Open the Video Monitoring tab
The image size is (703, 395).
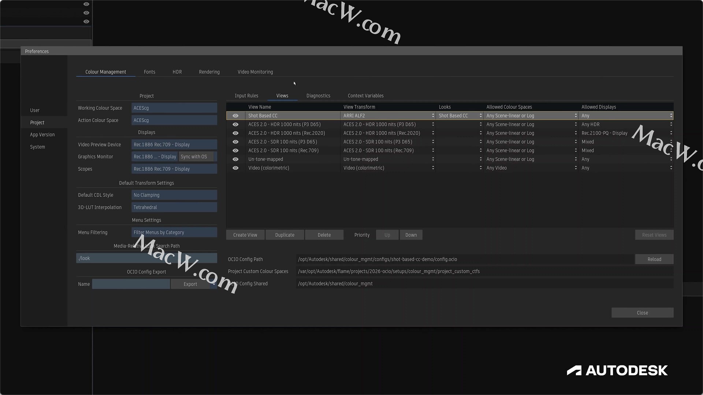coord(255,72)
